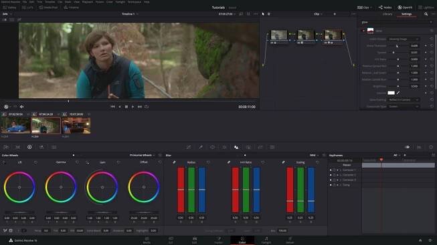Toggle the Nodes panel button
Image resolution: width=437 pixels, height=245 pixels.
coord(385,7)
